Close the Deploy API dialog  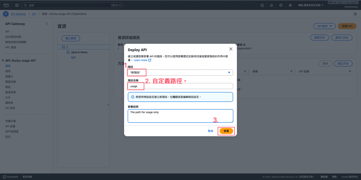(x=231, y=49)
